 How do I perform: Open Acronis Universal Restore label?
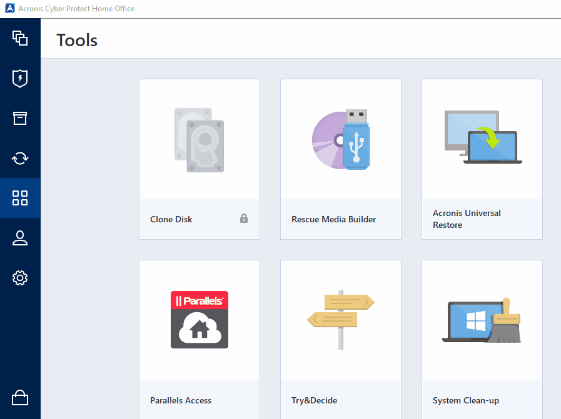pos(467,219)
